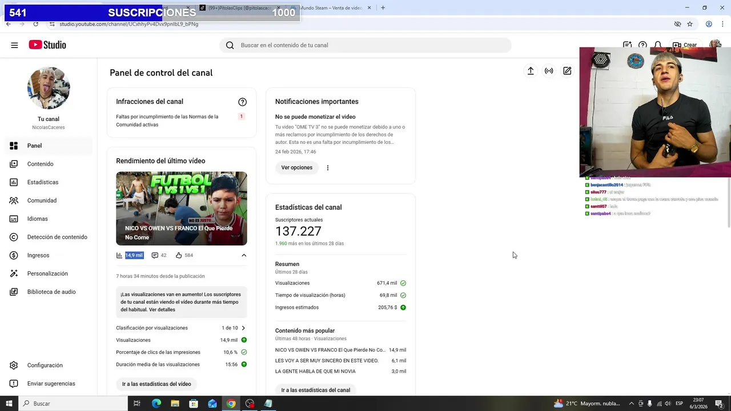Open the notifications bell in header
Viewport: 731px width, 411px height.
pos(658,45)
